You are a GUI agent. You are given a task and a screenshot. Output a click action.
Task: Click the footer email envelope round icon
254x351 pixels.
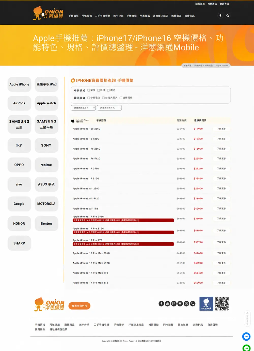tap(186, 304)
